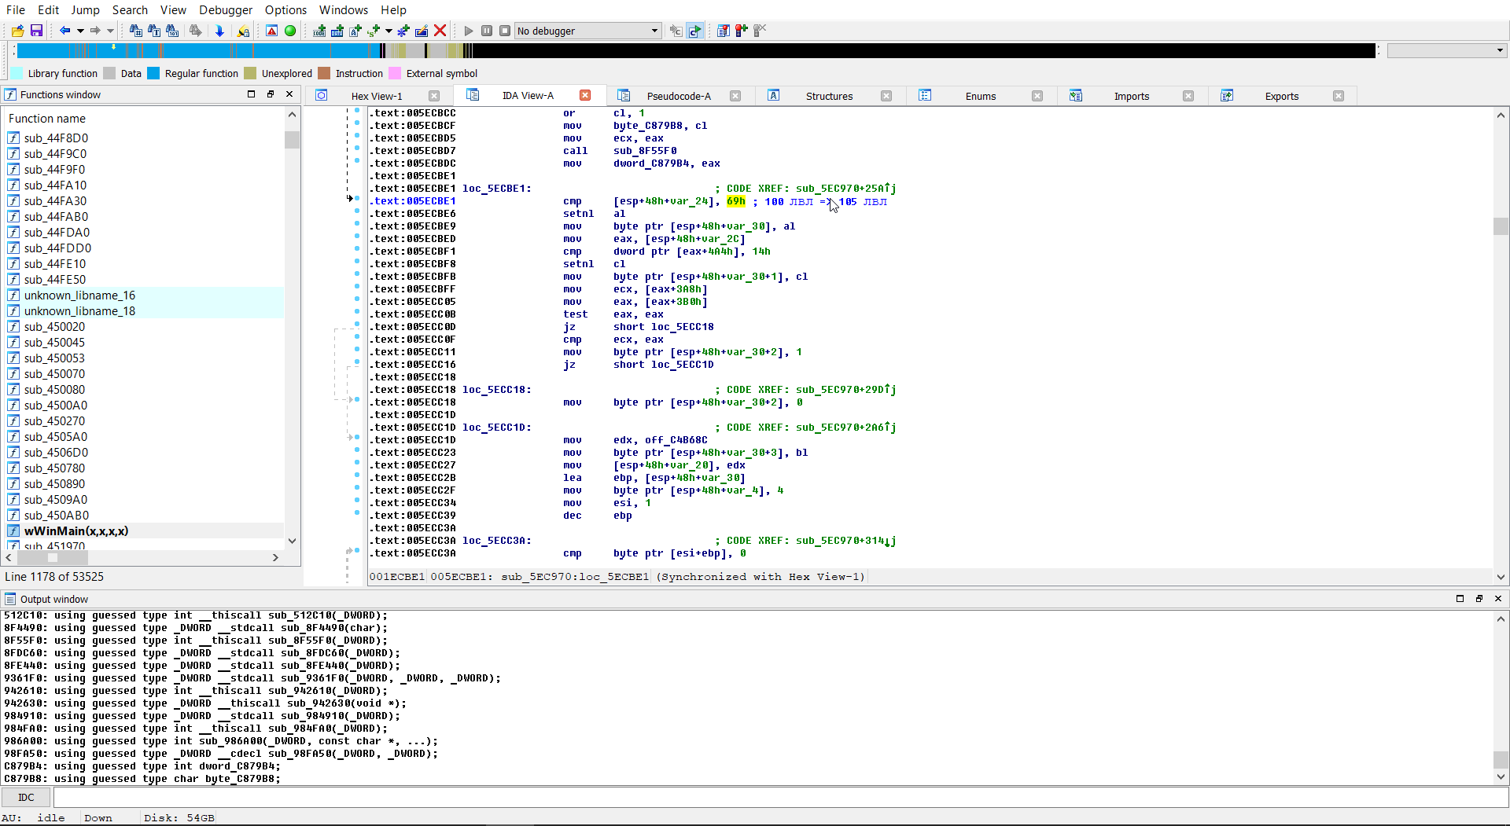Click the pencil edit icon in toolbar
The image size is (1510, 826).
tap(422, 31)
